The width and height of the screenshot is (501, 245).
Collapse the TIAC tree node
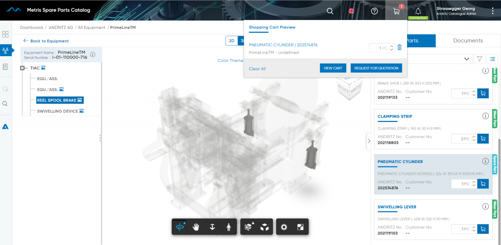(23, 68)
